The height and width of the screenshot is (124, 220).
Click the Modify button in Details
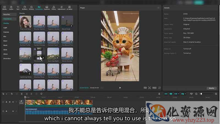click(211, 88)
